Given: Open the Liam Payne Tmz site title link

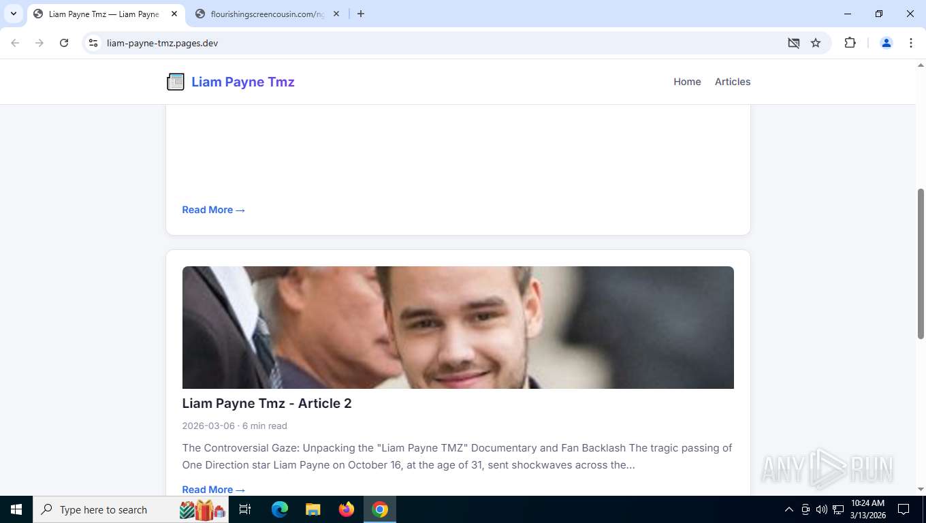Looking at the screenshot, I should pyautogui.click(x=242, y=82).
